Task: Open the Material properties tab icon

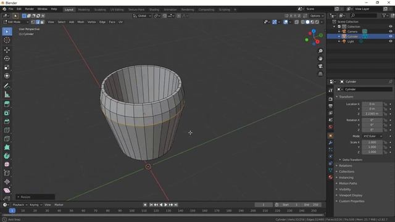Action: pyautogui.click(x=331, y=177)
